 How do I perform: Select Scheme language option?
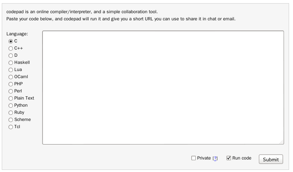pyautogui.click(x=11, y=120)
